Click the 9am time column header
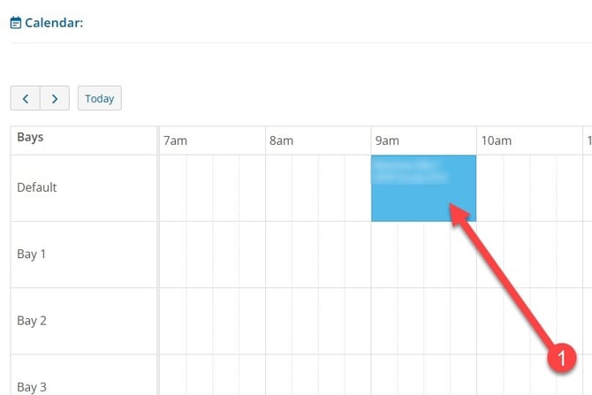 387,141
